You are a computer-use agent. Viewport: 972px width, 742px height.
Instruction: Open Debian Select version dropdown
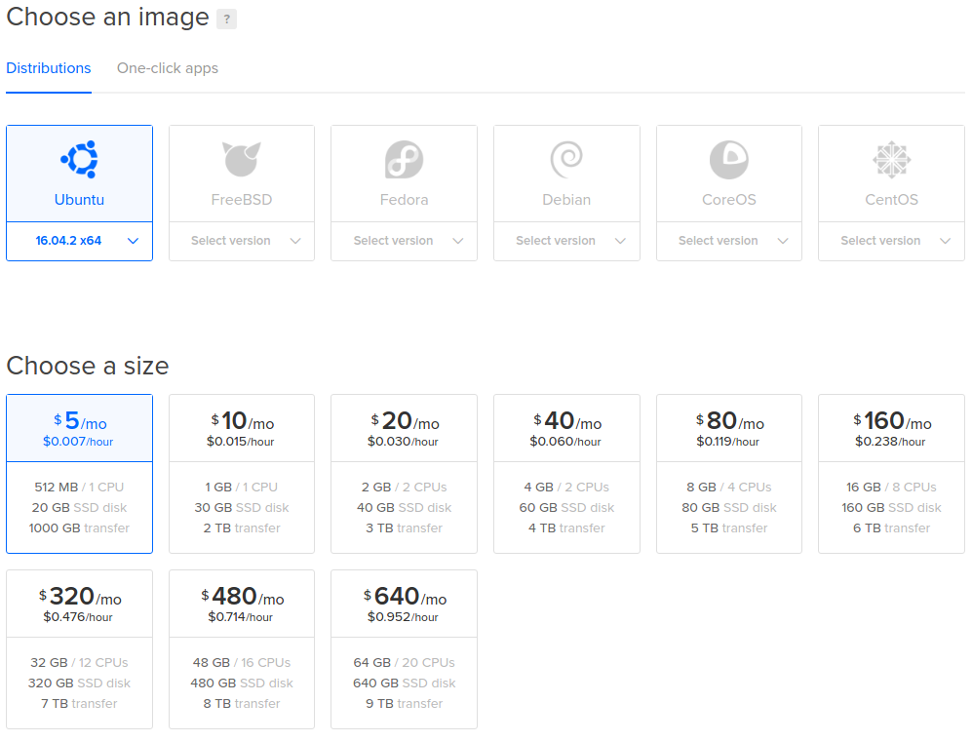pos(566,241)
